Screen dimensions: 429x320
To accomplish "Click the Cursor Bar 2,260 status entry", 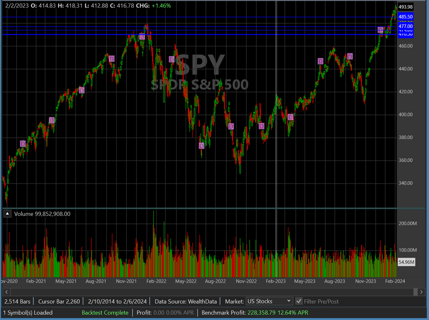I will point(59,301).
